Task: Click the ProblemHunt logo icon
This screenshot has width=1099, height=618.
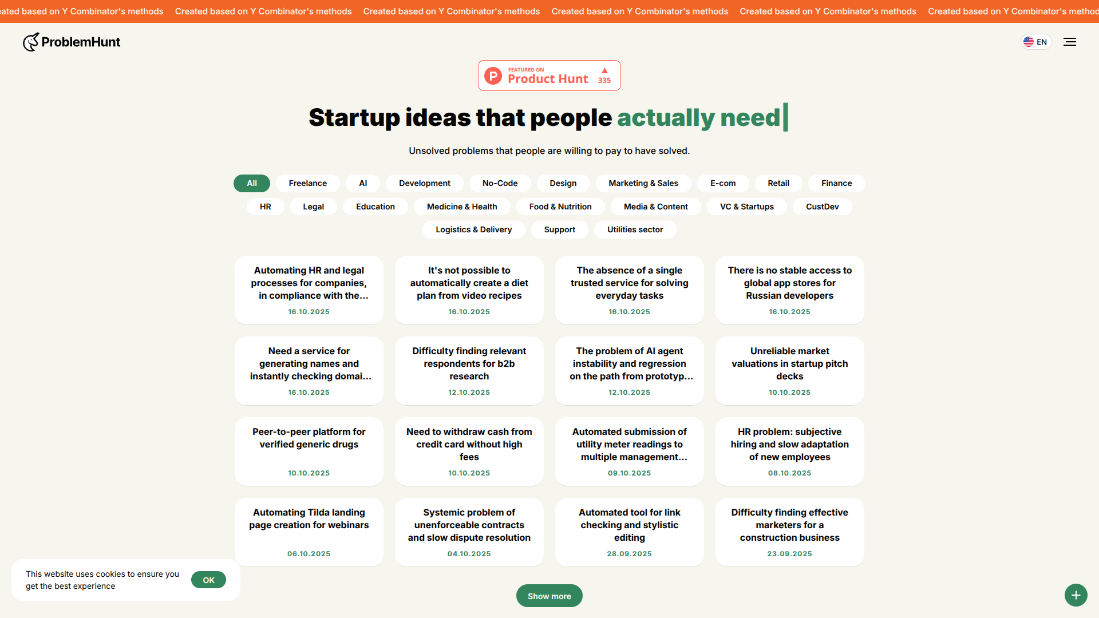Action: click(x=31, y=42)
